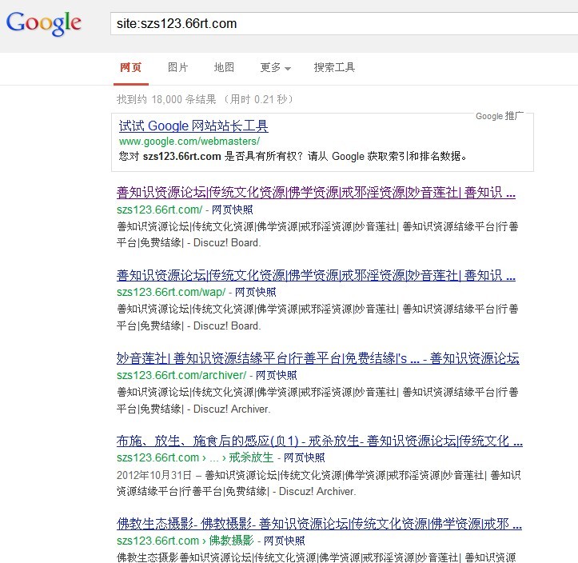Expand the 更多 dropdown menu

tap(275, 67)
